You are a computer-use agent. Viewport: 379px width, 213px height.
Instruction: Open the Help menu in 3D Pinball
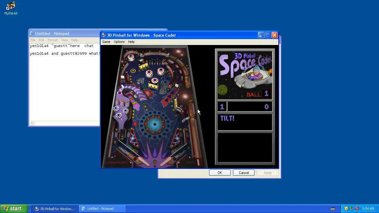pos(131,42)
